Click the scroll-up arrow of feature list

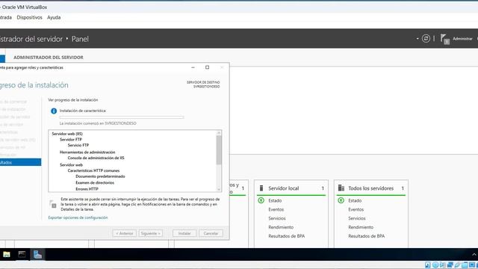click(x=219, y=133)
